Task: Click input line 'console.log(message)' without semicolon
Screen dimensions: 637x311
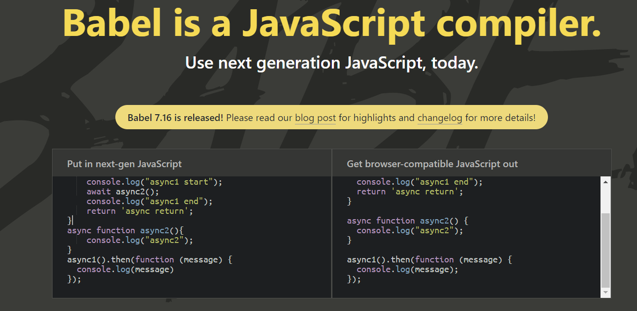Action: [125, 269]
